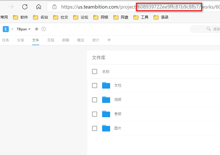Screen dimensions: 220x155
Task: Click the breadcrumb chevron before TBpan
Action: pos(12,29)
